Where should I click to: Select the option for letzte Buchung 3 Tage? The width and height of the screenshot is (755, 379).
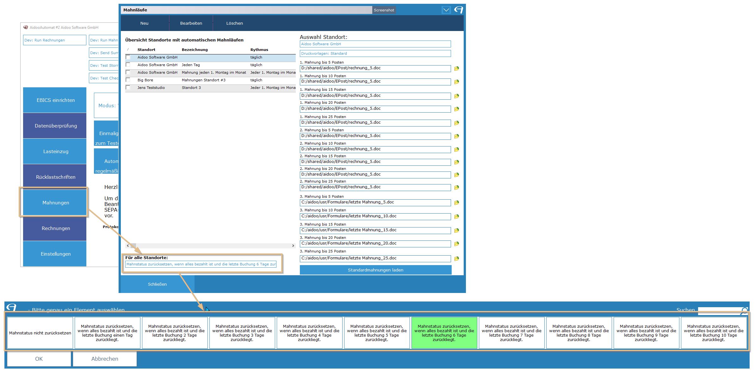tap(242, 333)
